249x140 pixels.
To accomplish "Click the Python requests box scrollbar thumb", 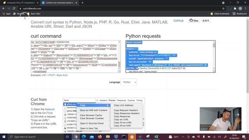I will click(214, 45).
